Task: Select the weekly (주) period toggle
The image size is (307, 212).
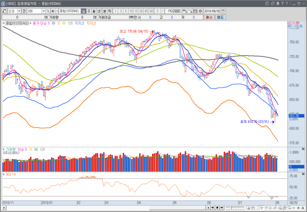Action: (89, 11)
